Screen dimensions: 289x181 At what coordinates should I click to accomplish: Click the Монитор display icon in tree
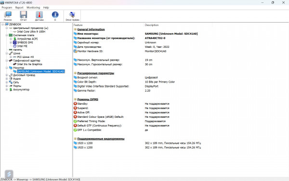pyautogui.click(x=11, y=68)
